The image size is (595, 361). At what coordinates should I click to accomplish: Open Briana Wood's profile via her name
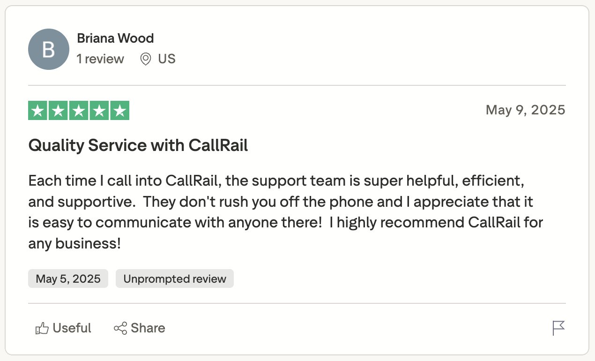point(115,38)
